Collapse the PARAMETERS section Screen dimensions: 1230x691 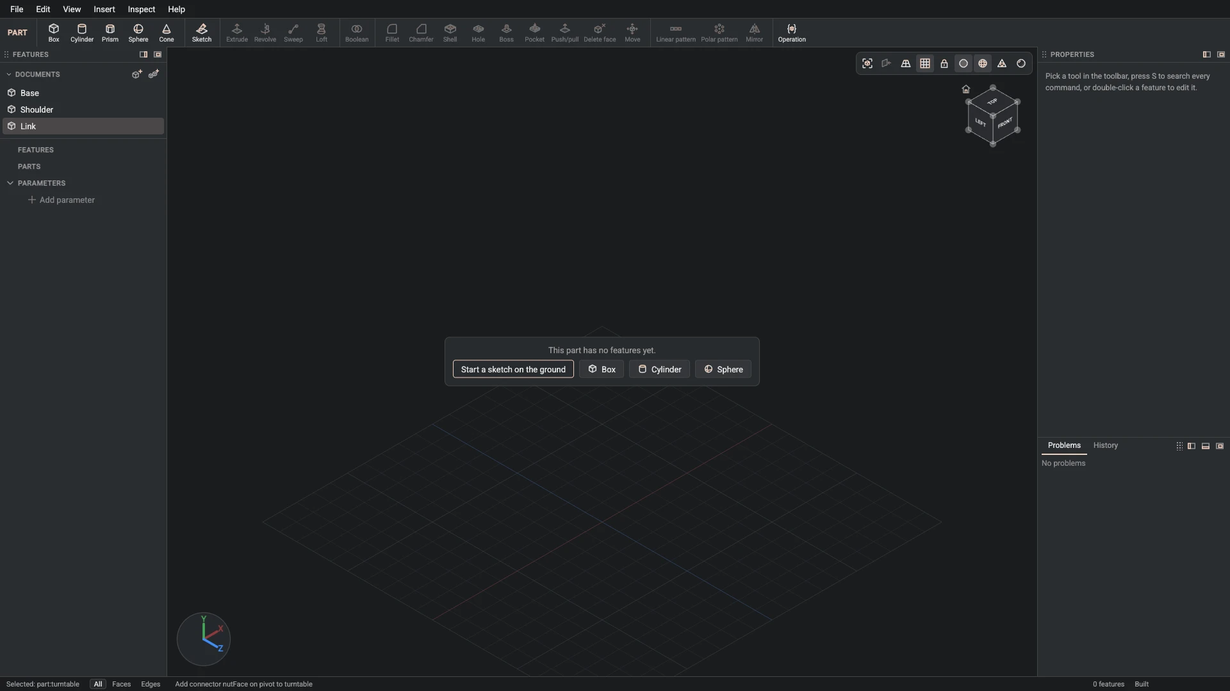(x=10, y=183)
